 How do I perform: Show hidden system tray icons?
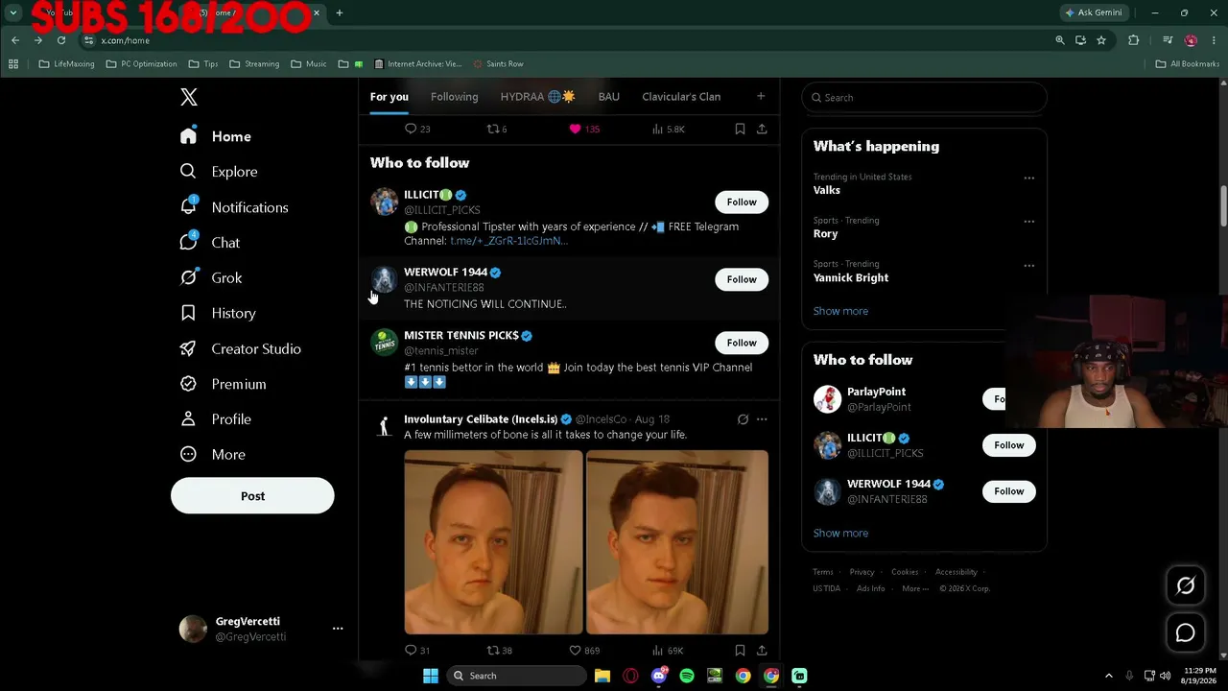pos(1109,676)
